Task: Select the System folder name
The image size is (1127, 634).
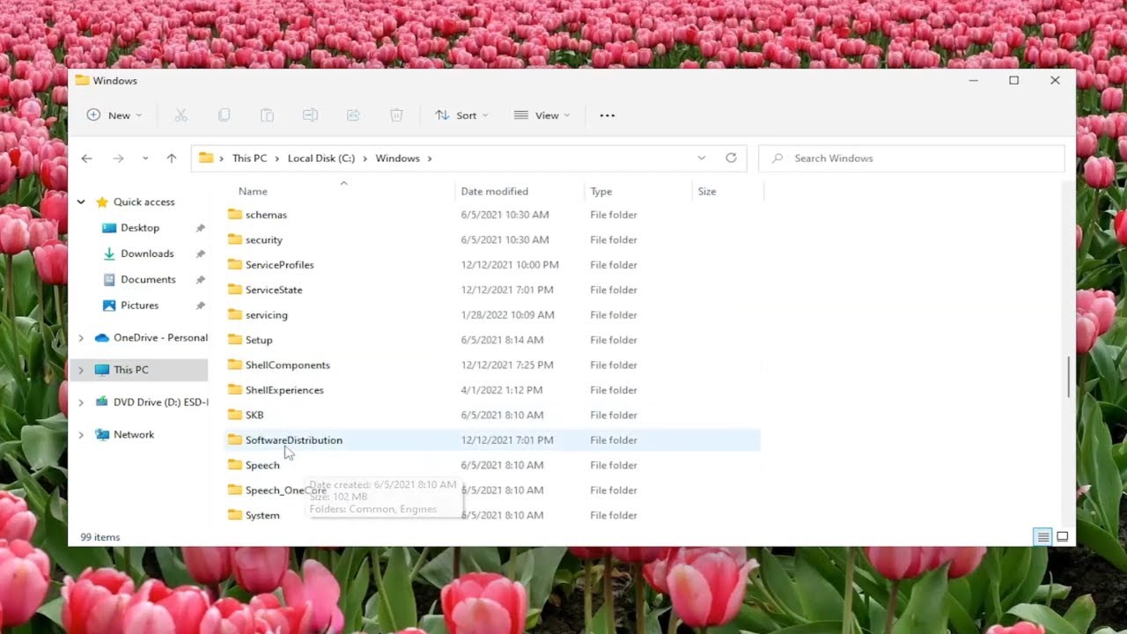Action: pyautogui.click(x=262, y=515)
